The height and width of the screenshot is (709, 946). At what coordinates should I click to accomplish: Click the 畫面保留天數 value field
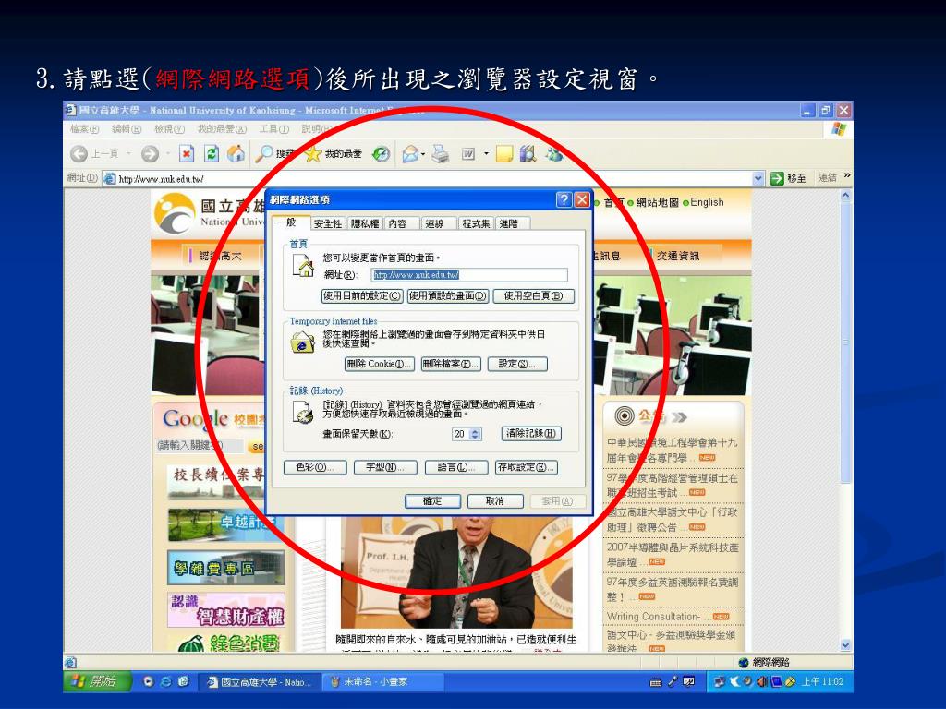pyautogui.click(x=461, y=434)
